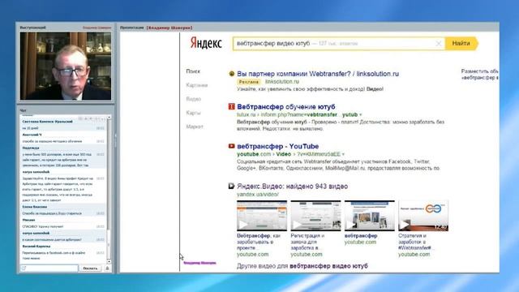Screen dimensions: 519x292
Task: Open 'Другие видео для вебтрансфер видео ютуб'
Action: point(302,266)
